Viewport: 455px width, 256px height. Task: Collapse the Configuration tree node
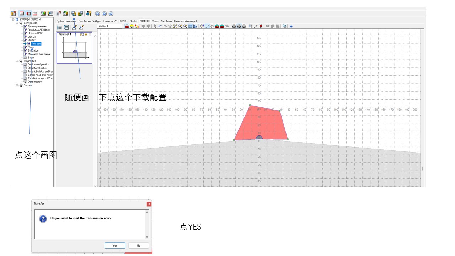pyautogui.click(x=17, y=23)
